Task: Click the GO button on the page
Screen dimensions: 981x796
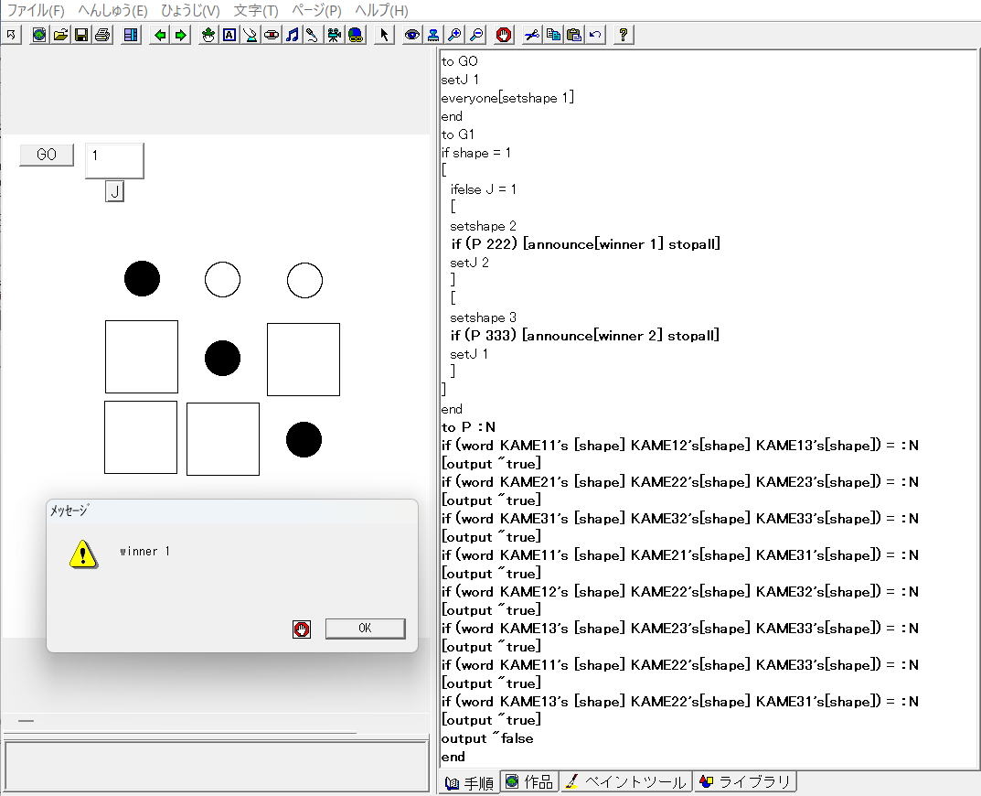Action: tap(47, 155)
